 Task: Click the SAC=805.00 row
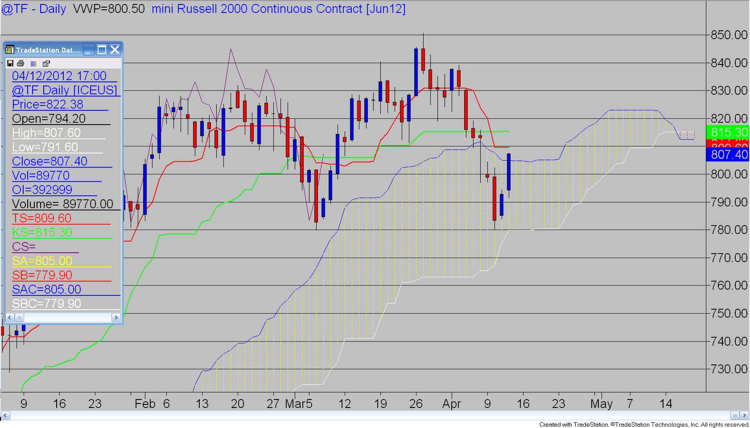[x=47, y=289]
